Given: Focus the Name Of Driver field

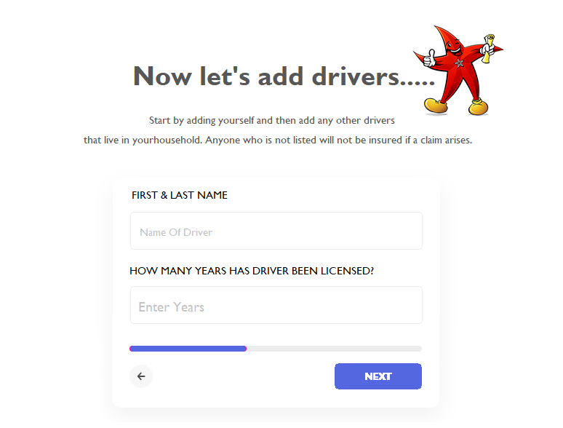Looking at the screenshot, I should tap(276, 231).
